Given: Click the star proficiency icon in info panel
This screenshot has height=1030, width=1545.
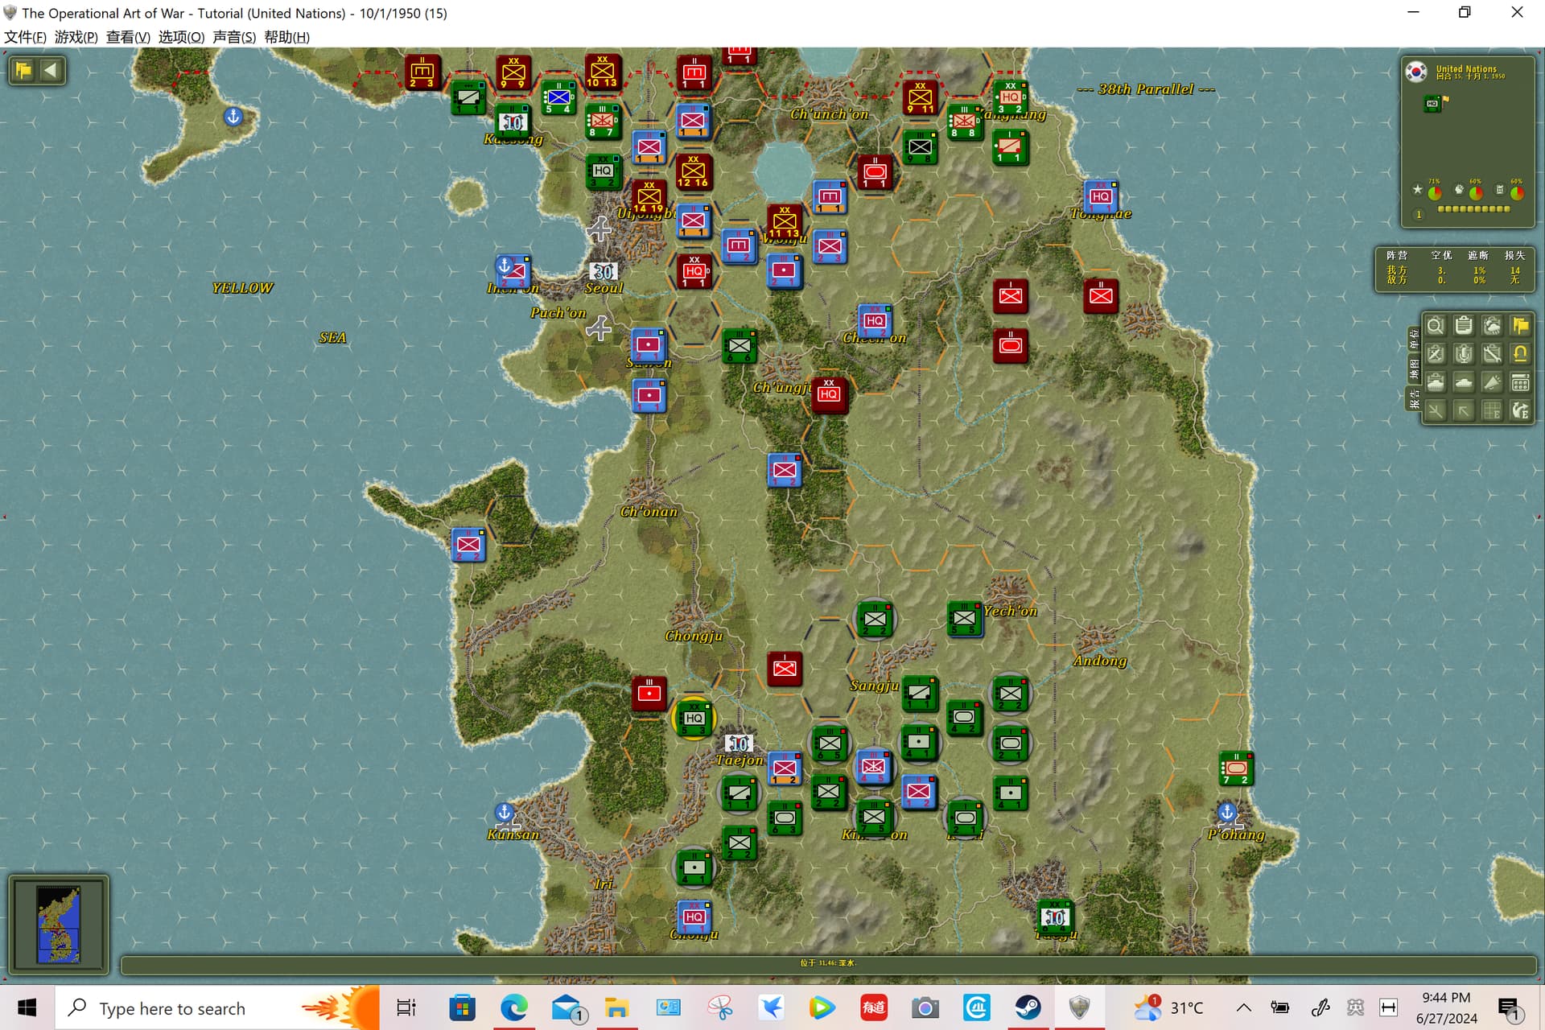Looking at the screenshot, I should coord(1417,190).
